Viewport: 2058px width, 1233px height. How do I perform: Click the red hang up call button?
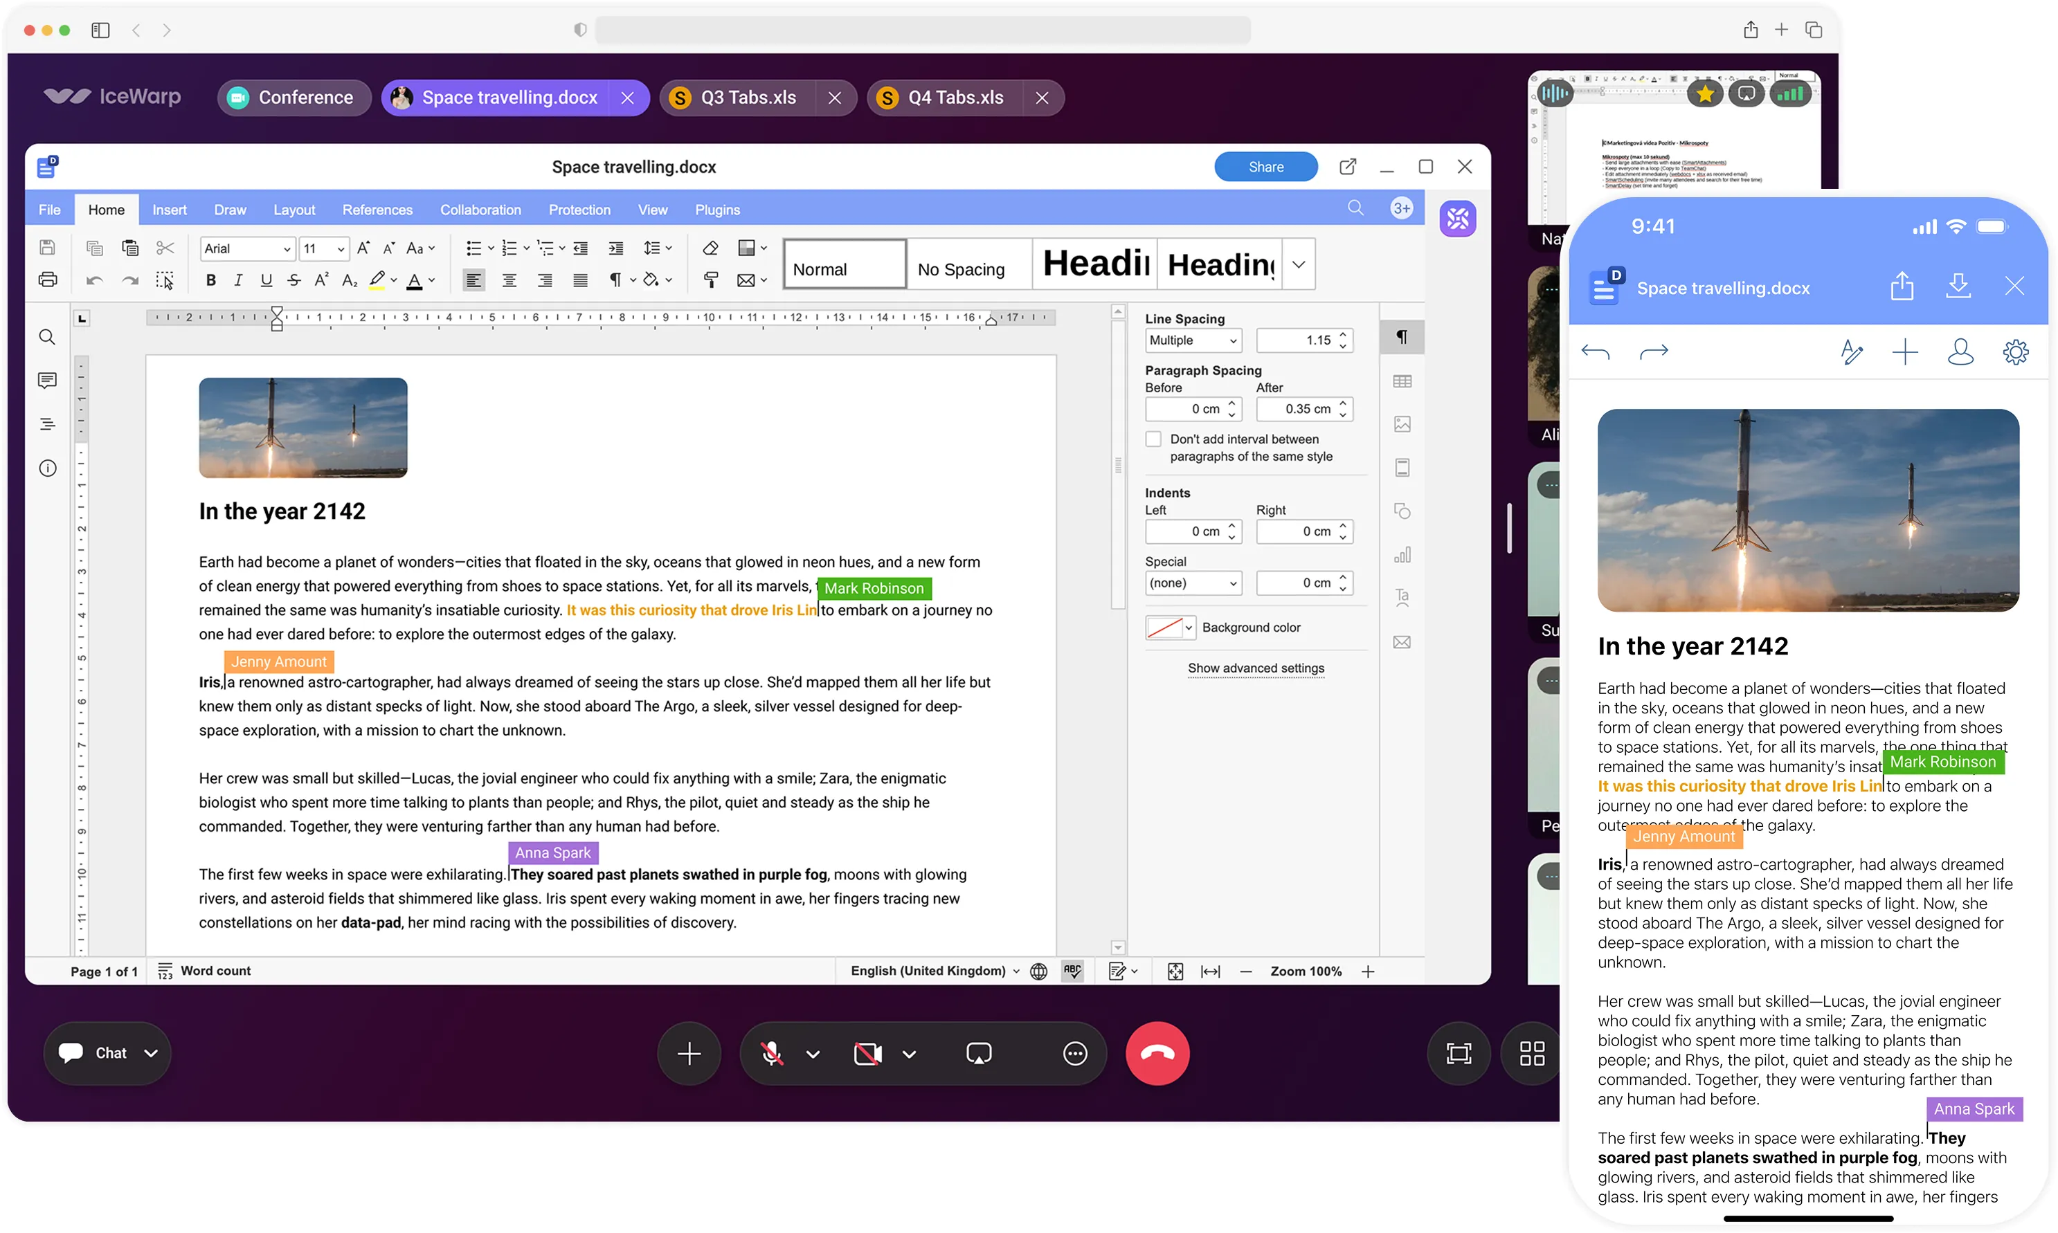(1157, 1054)
